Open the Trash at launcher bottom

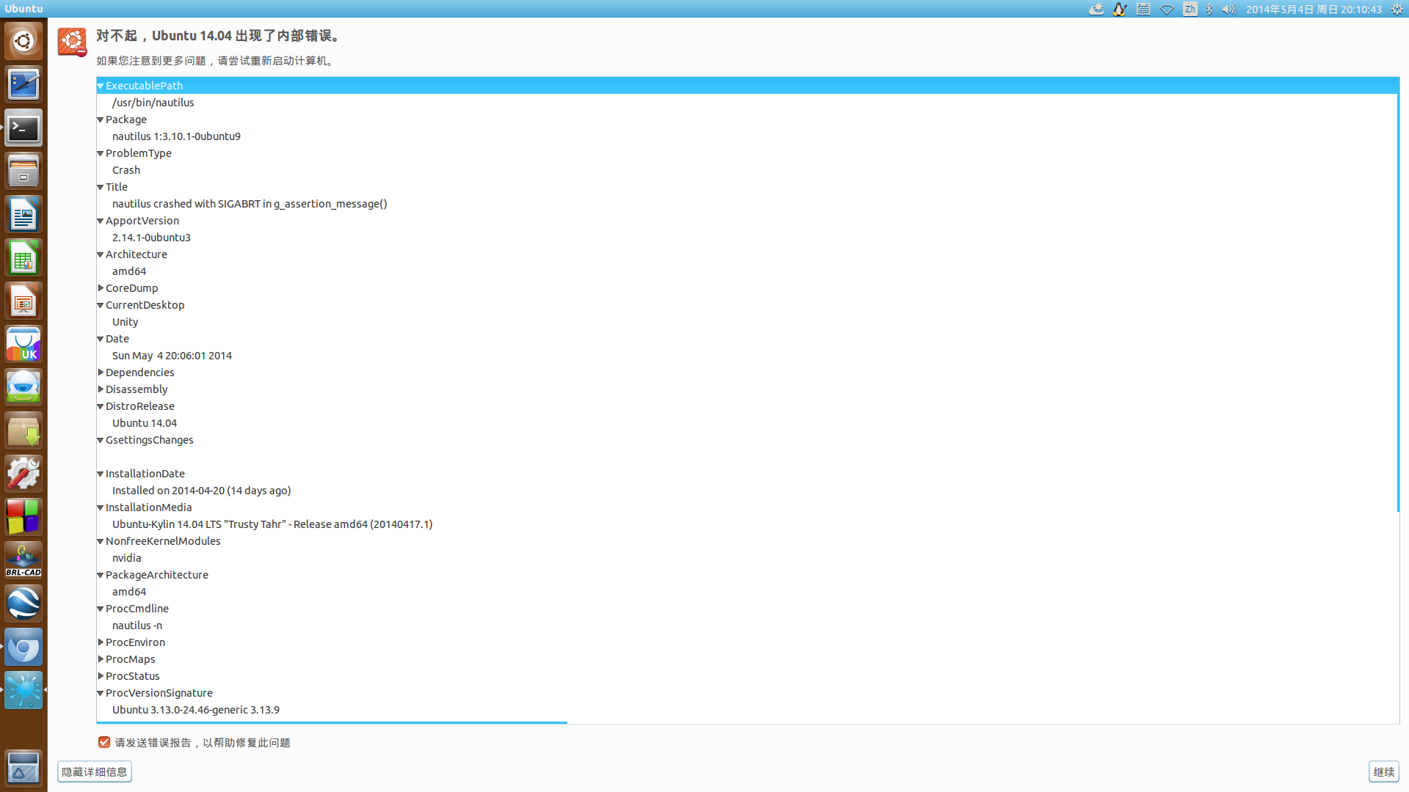tap(23, 768)
